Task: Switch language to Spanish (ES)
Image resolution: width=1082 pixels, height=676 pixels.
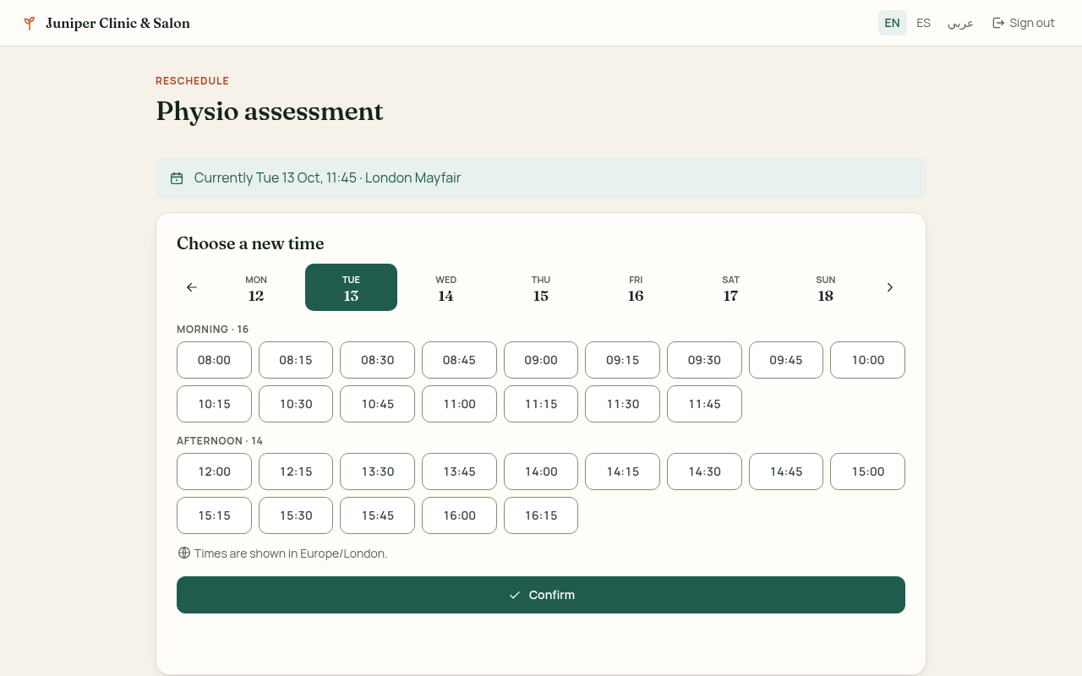Action: point(924,23)
